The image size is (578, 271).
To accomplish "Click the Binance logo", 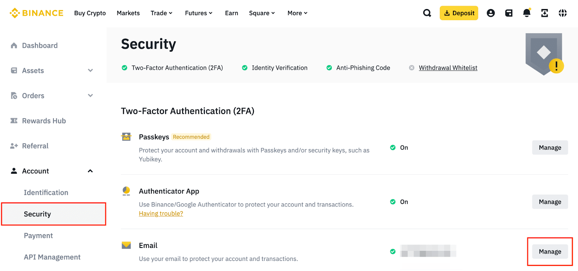I will pos(36,13).
